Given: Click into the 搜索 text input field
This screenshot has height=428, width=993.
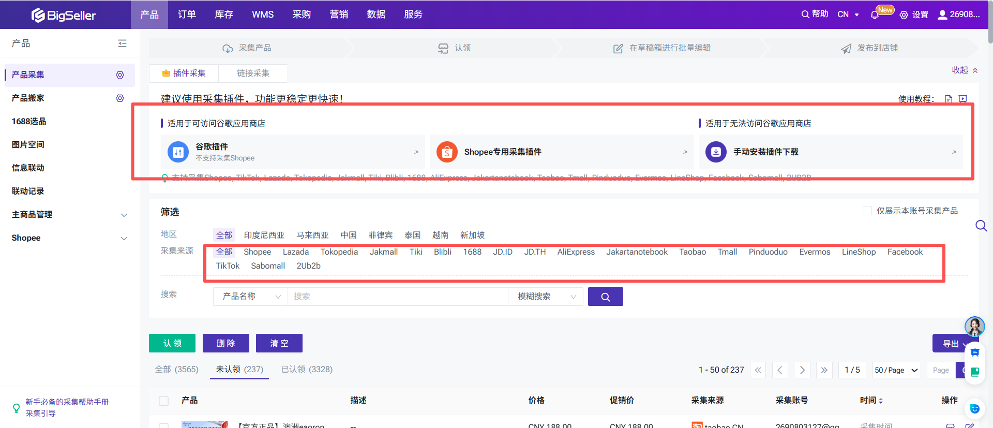Looking at the screenshot, I should tap(397, 297).
